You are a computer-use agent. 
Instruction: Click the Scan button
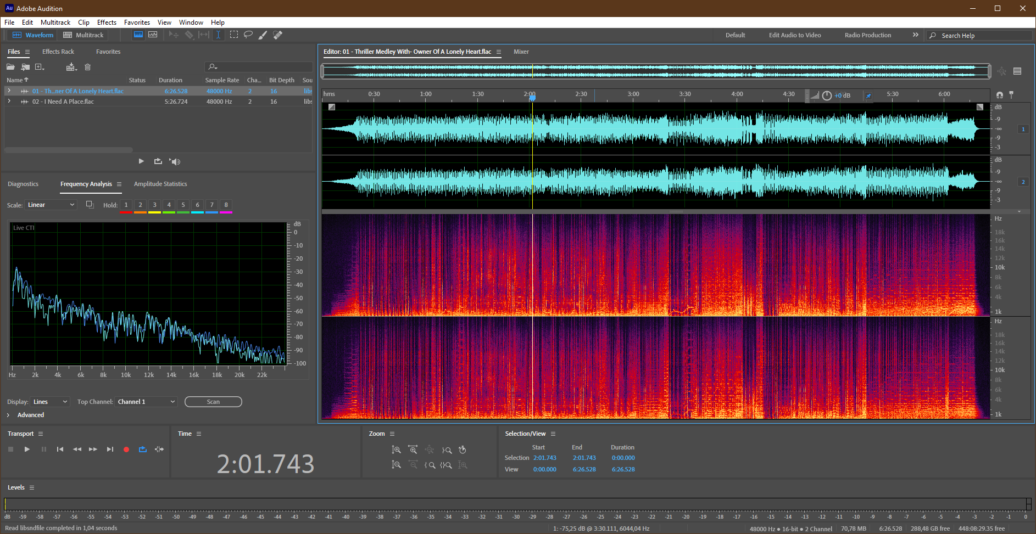pyautogui.click(x=213, y=402)
